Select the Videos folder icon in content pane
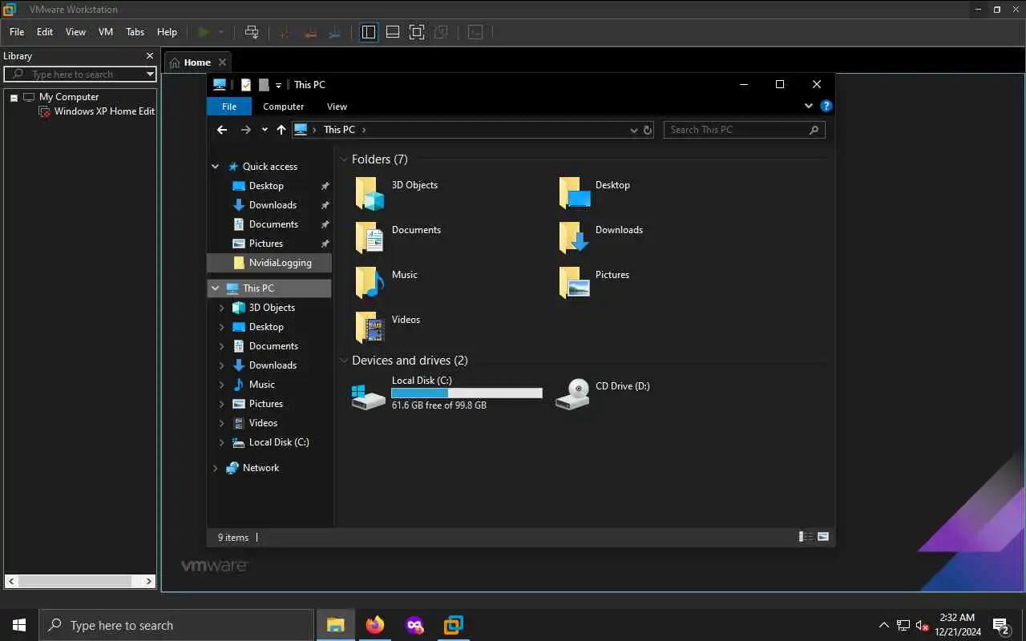Viewport: 1026px width, 641px height. [370, 328]
